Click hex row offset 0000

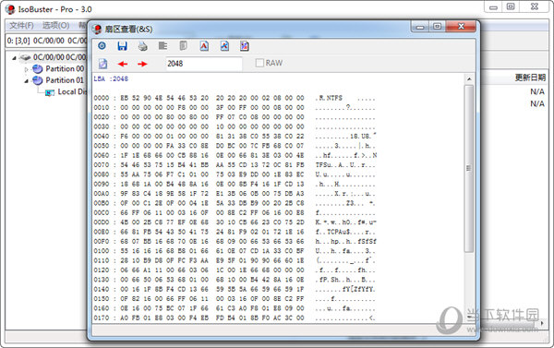[x=102, y=98]
